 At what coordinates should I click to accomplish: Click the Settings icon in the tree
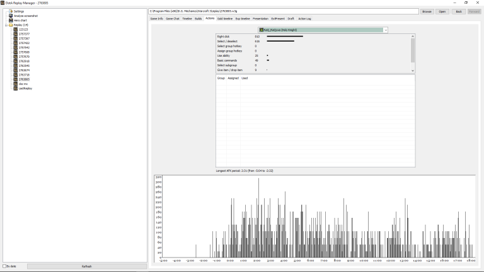(x=11, y=11)
